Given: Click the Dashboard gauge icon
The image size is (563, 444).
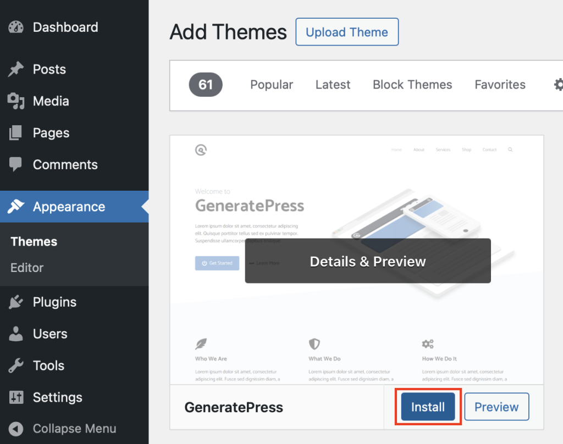Looking at the screenshot, I should [x=16, y=27].
